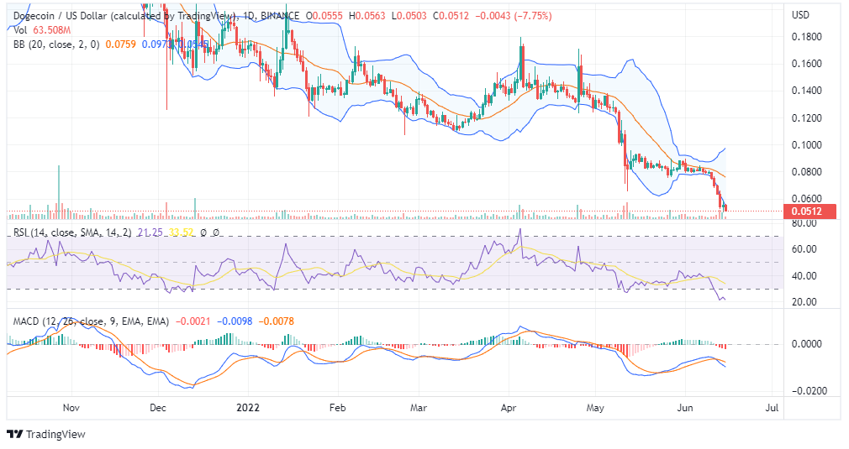Viewport: 849px width, 449px height.
Task: Click the open value O0.0555
Action: coord(324,16)
